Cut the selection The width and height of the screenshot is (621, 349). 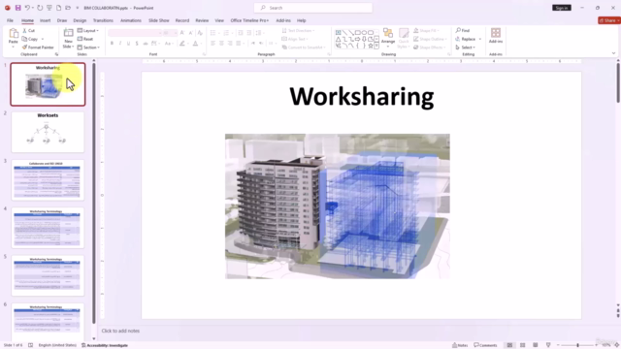(x=29, y=30)
